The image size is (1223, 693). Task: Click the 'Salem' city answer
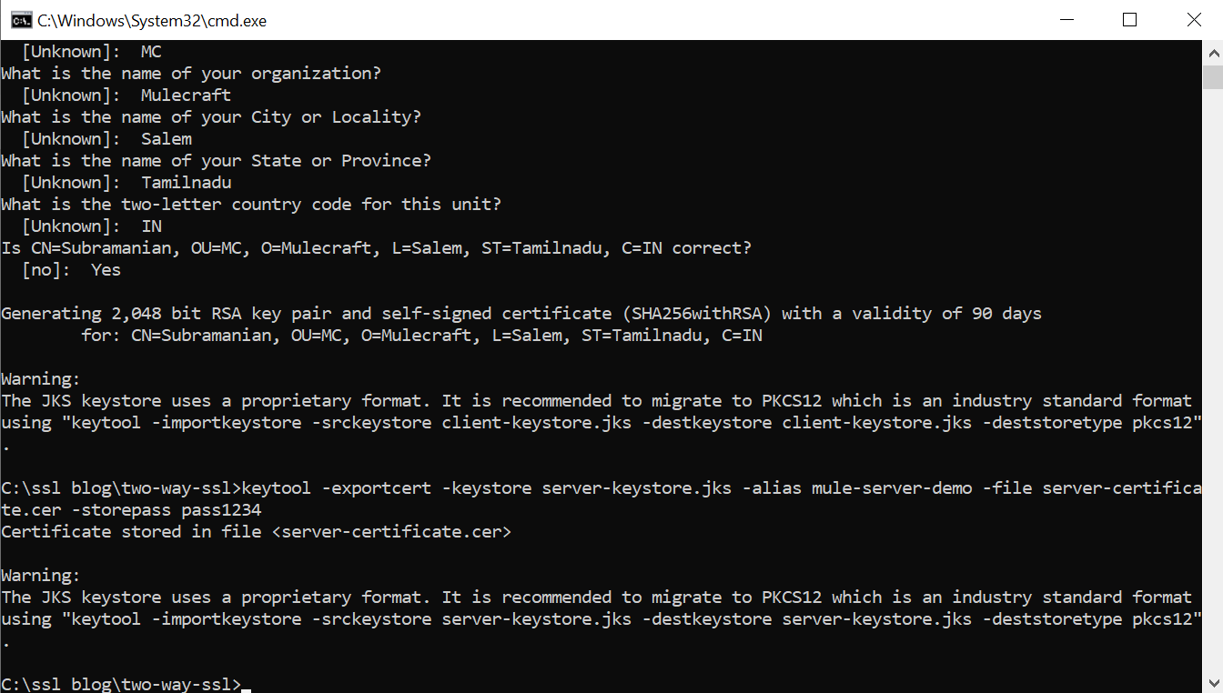[x=167, y=139]
